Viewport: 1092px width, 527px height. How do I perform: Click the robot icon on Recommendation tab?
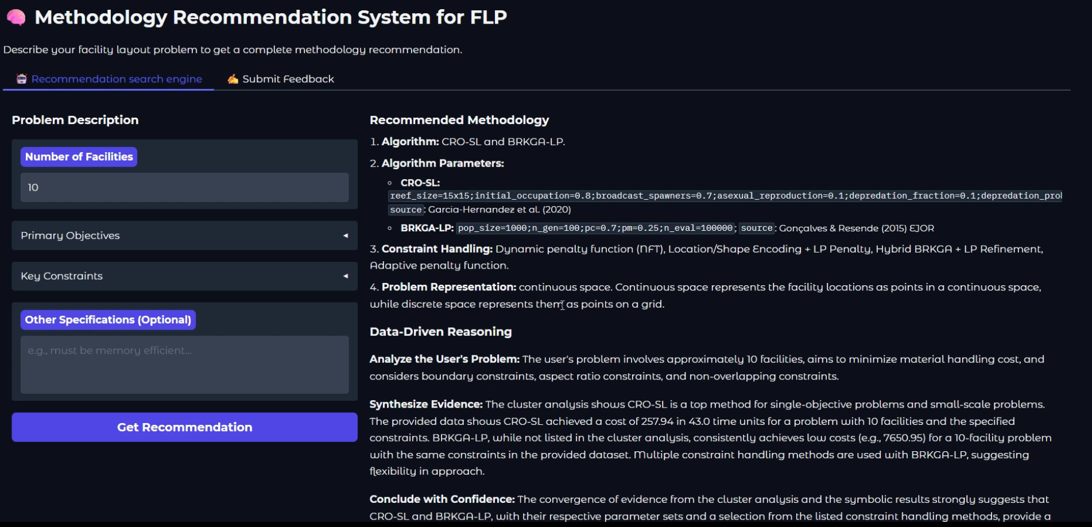point(22,79)
